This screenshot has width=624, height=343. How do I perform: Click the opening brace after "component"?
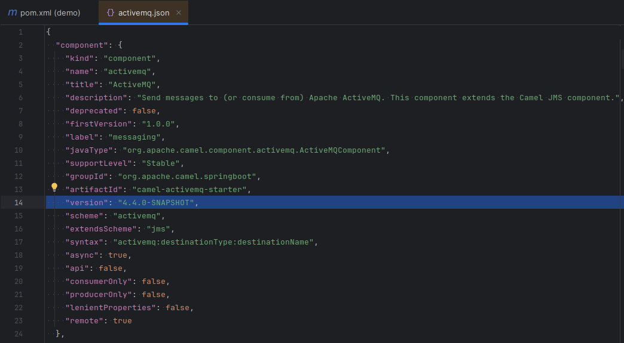[x=120, y=45]
